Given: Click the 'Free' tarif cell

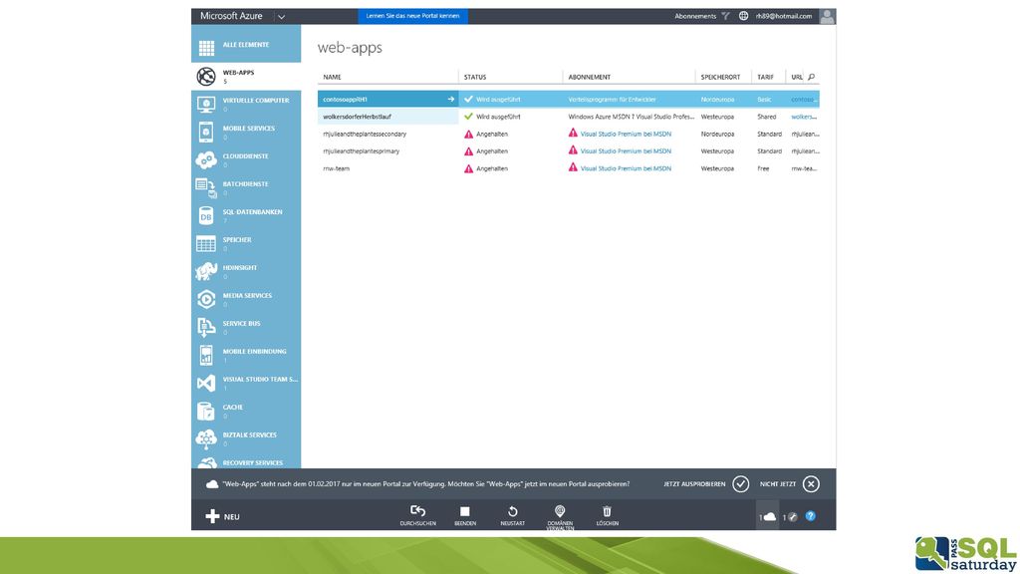Looking at the screenshot, I should click(x=763, y=168).
